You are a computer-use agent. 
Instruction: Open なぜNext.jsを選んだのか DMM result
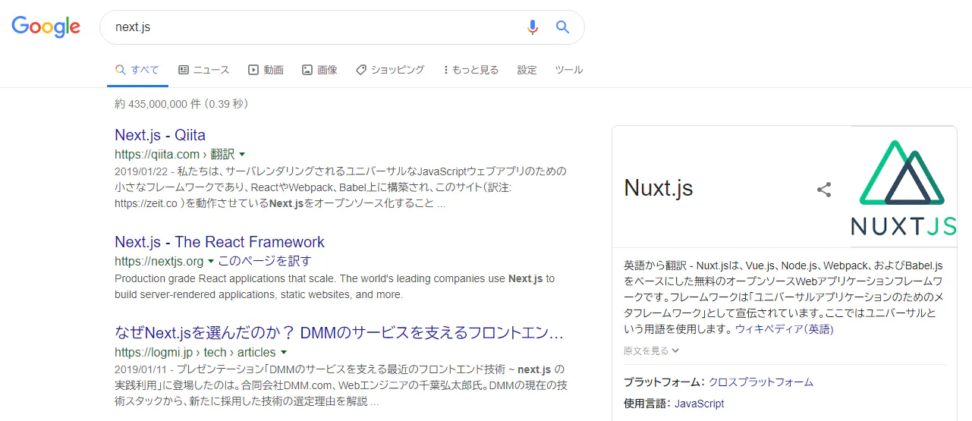tap(339, 333)
